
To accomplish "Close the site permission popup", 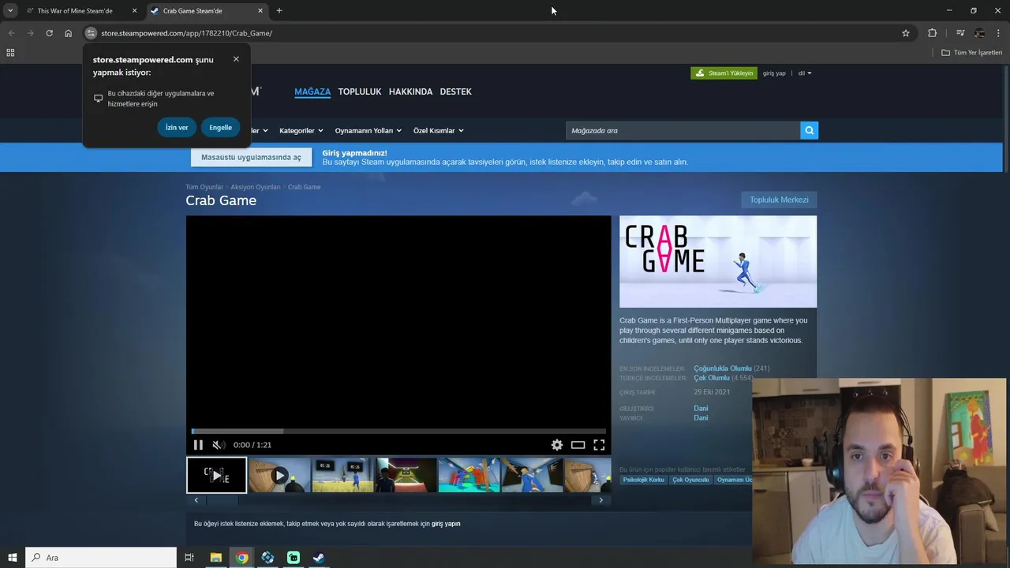I will [236, 59].
